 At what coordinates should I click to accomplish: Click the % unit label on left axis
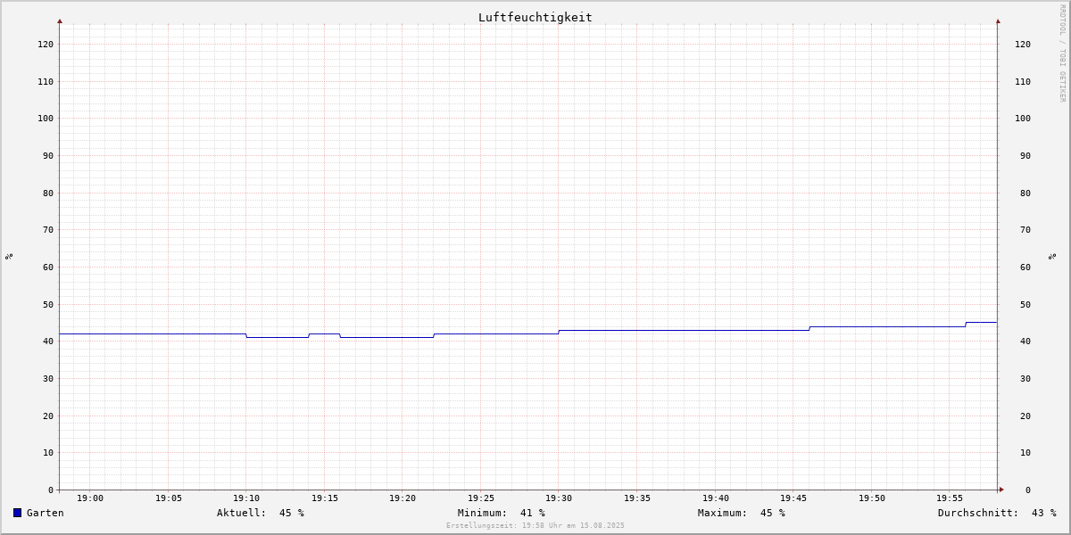9,256
